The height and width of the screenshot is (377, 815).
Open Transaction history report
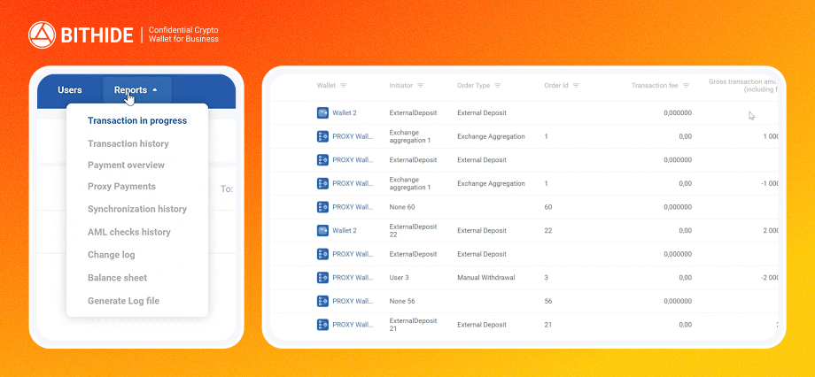[x=128, y=143]
